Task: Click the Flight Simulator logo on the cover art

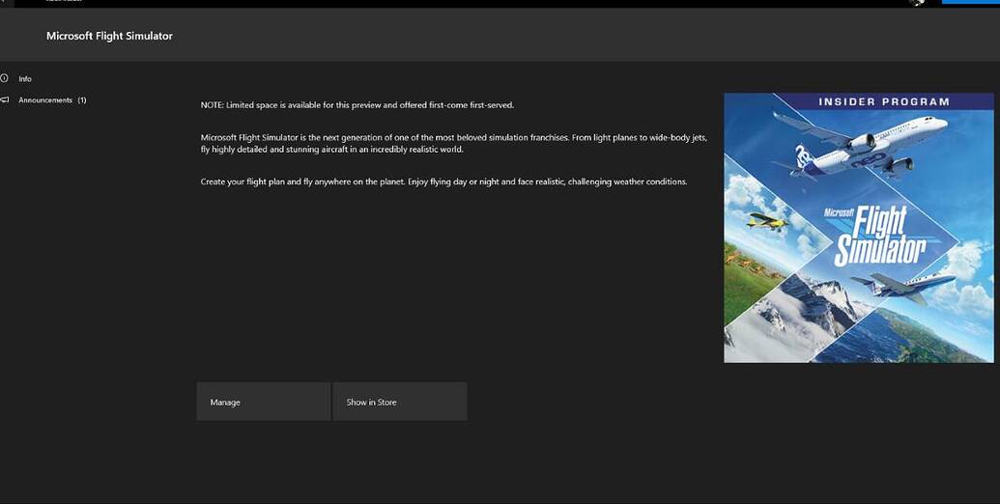Action: [872, 232]
